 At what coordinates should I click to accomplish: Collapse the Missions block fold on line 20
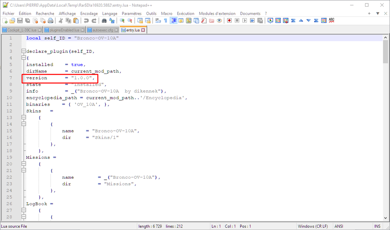pos(24,164)
